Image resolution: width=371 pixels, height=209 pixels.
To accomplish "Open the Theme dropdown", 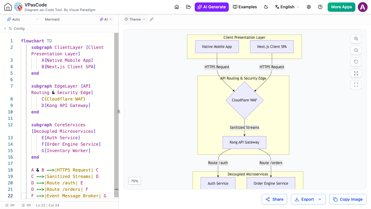I will point(135,19).
